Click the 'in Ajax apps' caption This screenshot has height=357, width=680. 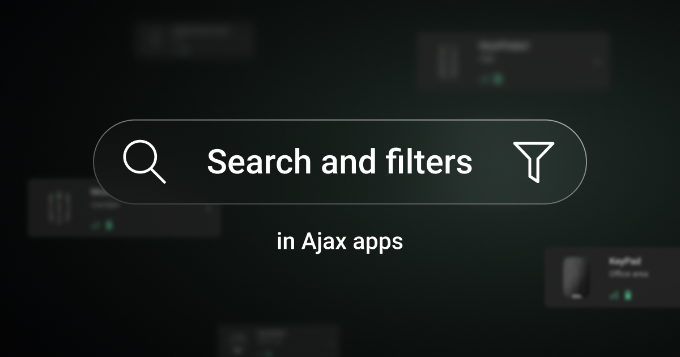coord(340,242)
